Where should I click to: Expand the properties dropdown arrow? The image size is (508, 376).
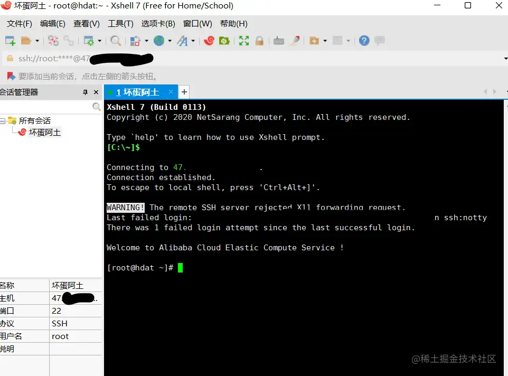coord(99,41)
